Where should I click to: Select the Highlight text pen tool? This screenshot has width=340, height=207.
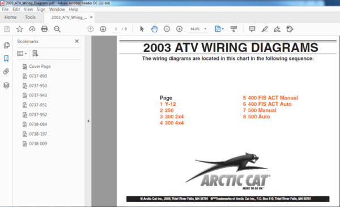(265, 29)
